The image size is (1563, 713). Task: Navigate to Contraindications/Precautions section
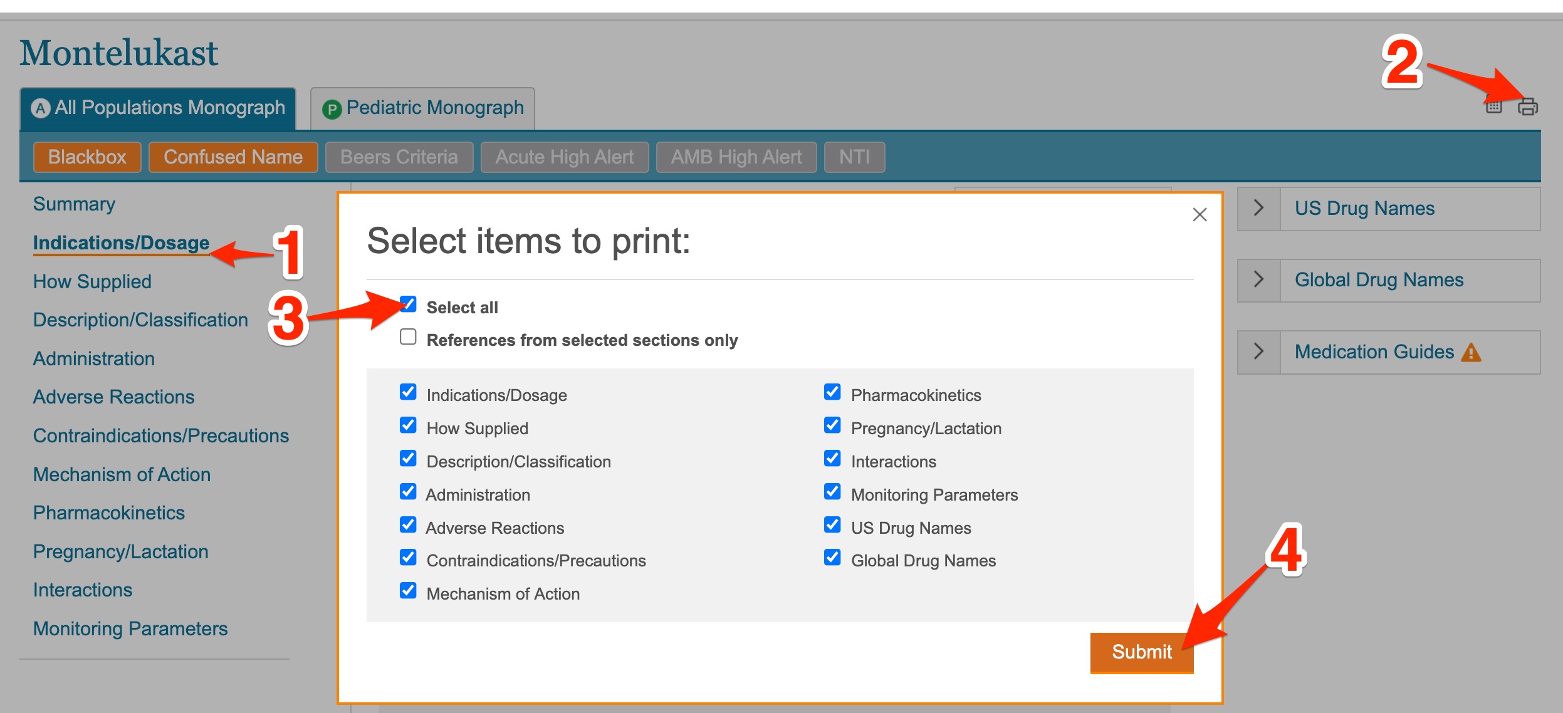(x=162, y=436)
